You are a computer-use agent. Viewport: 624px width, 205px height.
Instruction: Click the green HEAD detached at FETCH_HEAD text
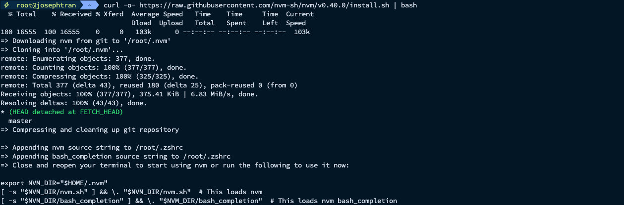66,112
